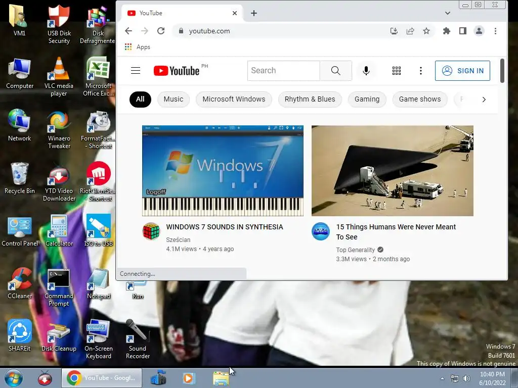This screenshot has height=388, width=518.
Task: Go forward in Chrome
Action: click(145, 31)
